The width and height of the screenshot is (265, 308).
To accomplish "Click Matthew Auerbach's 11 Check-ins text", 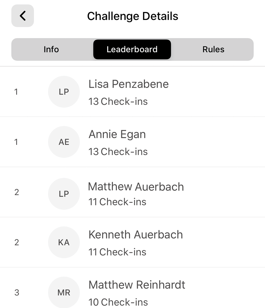I will (117, 202).
